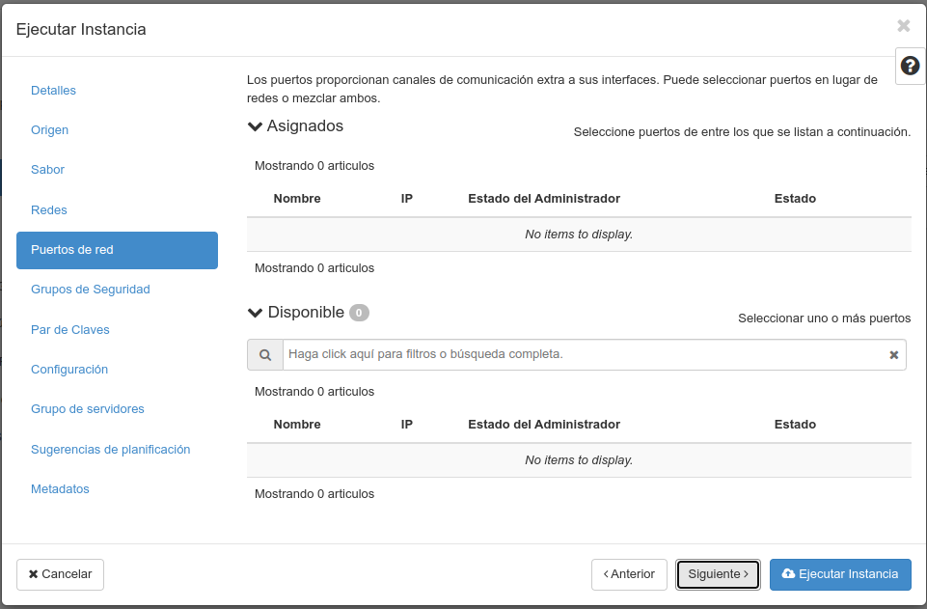Go to the Metadatos step

pos(60,488)
